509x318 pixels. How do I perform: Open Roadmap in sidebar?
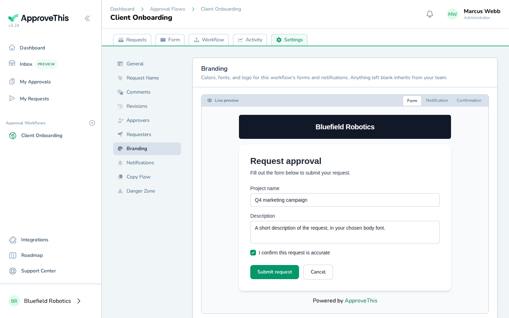[x=32, y=255]
